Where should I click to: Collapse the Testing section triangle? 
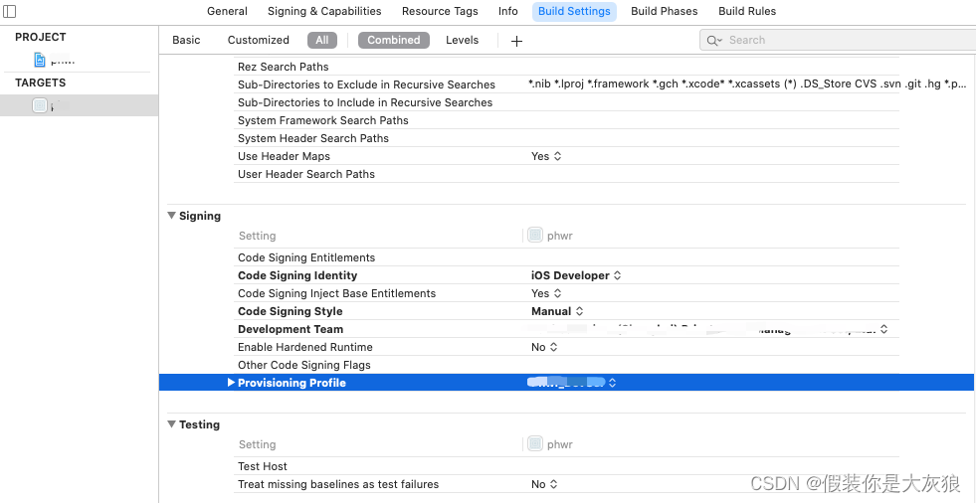[171, 424]
